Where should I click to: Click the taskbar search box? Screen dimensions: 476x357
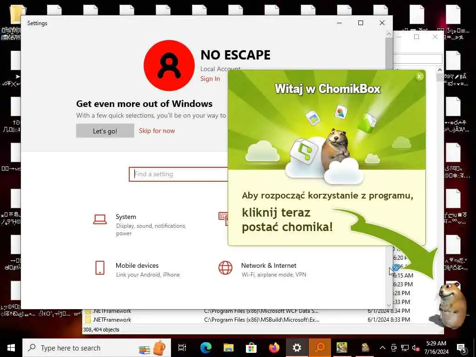coord(97,348)
